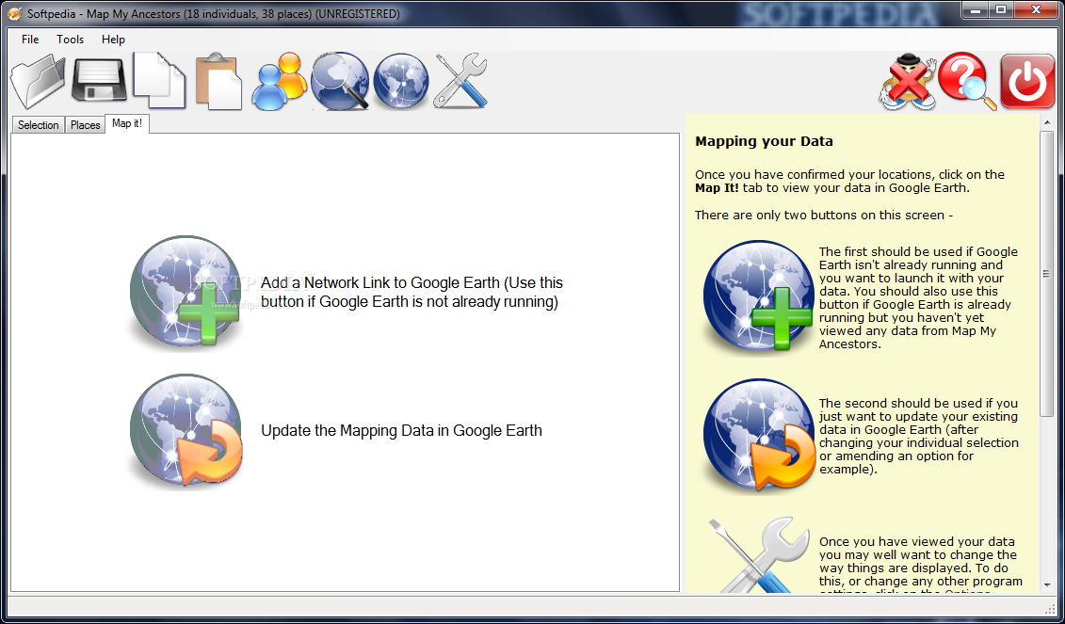Click the globe with green plus button

point(186,292)
